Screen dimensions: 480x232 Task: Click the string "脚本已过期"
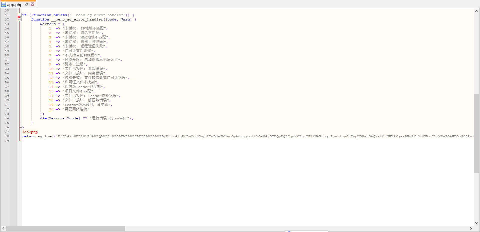pos(74,64)
